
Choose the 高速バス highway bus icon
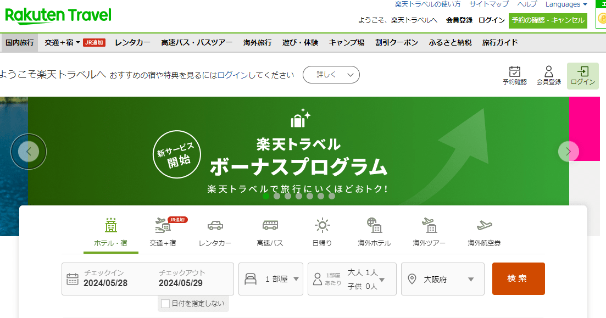click(270, 226)
